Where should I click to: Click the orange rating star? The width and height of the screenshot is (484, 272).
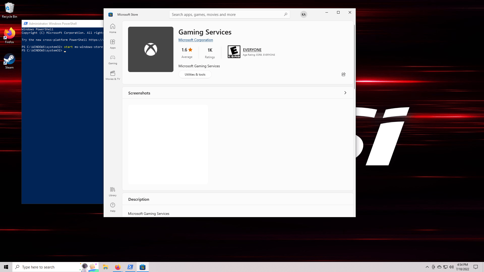coord(190,50)
